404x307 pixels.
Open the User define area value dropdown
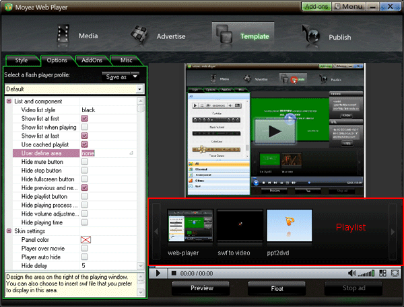pos(131,153)
